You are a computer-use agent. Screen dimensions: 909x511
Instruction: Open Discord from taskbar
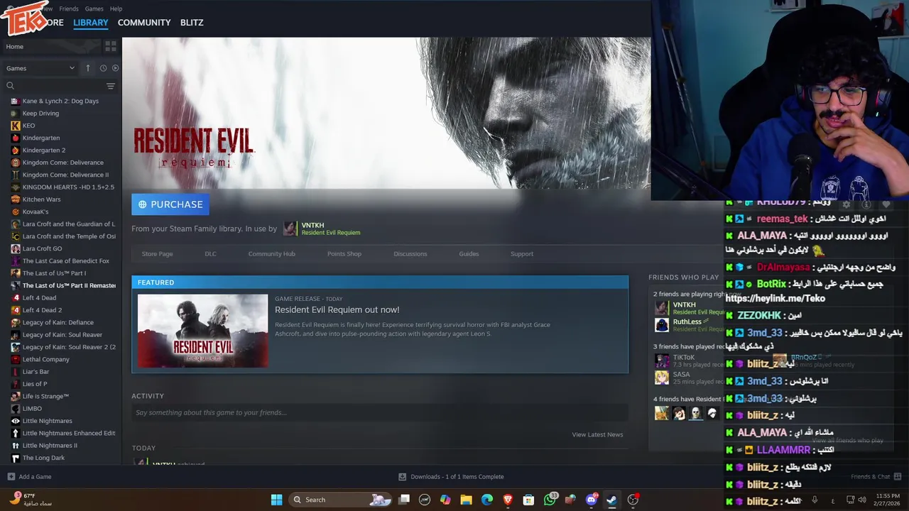pyautogui.click(x=591, y=500)
